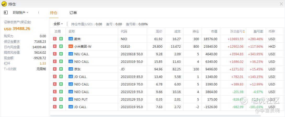
Task: Sort by 浮动盈亏 column arrow
Action: pos(244,31)
